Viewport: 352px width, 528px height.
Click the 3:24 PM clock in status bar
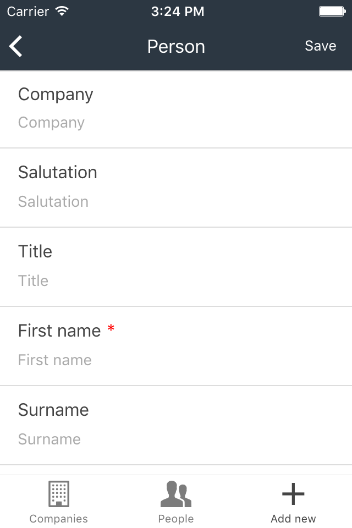178,12
